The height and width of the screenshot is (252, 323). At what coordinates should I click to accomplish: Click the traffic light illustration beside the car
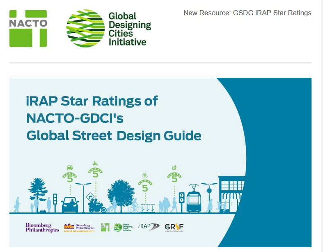pos(55,203)
